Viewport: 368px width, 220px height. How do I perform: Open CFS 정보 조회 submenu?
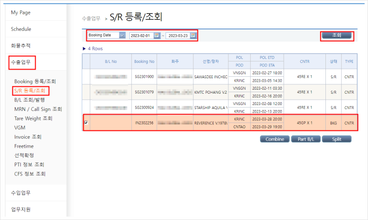(x=30, y=174)
